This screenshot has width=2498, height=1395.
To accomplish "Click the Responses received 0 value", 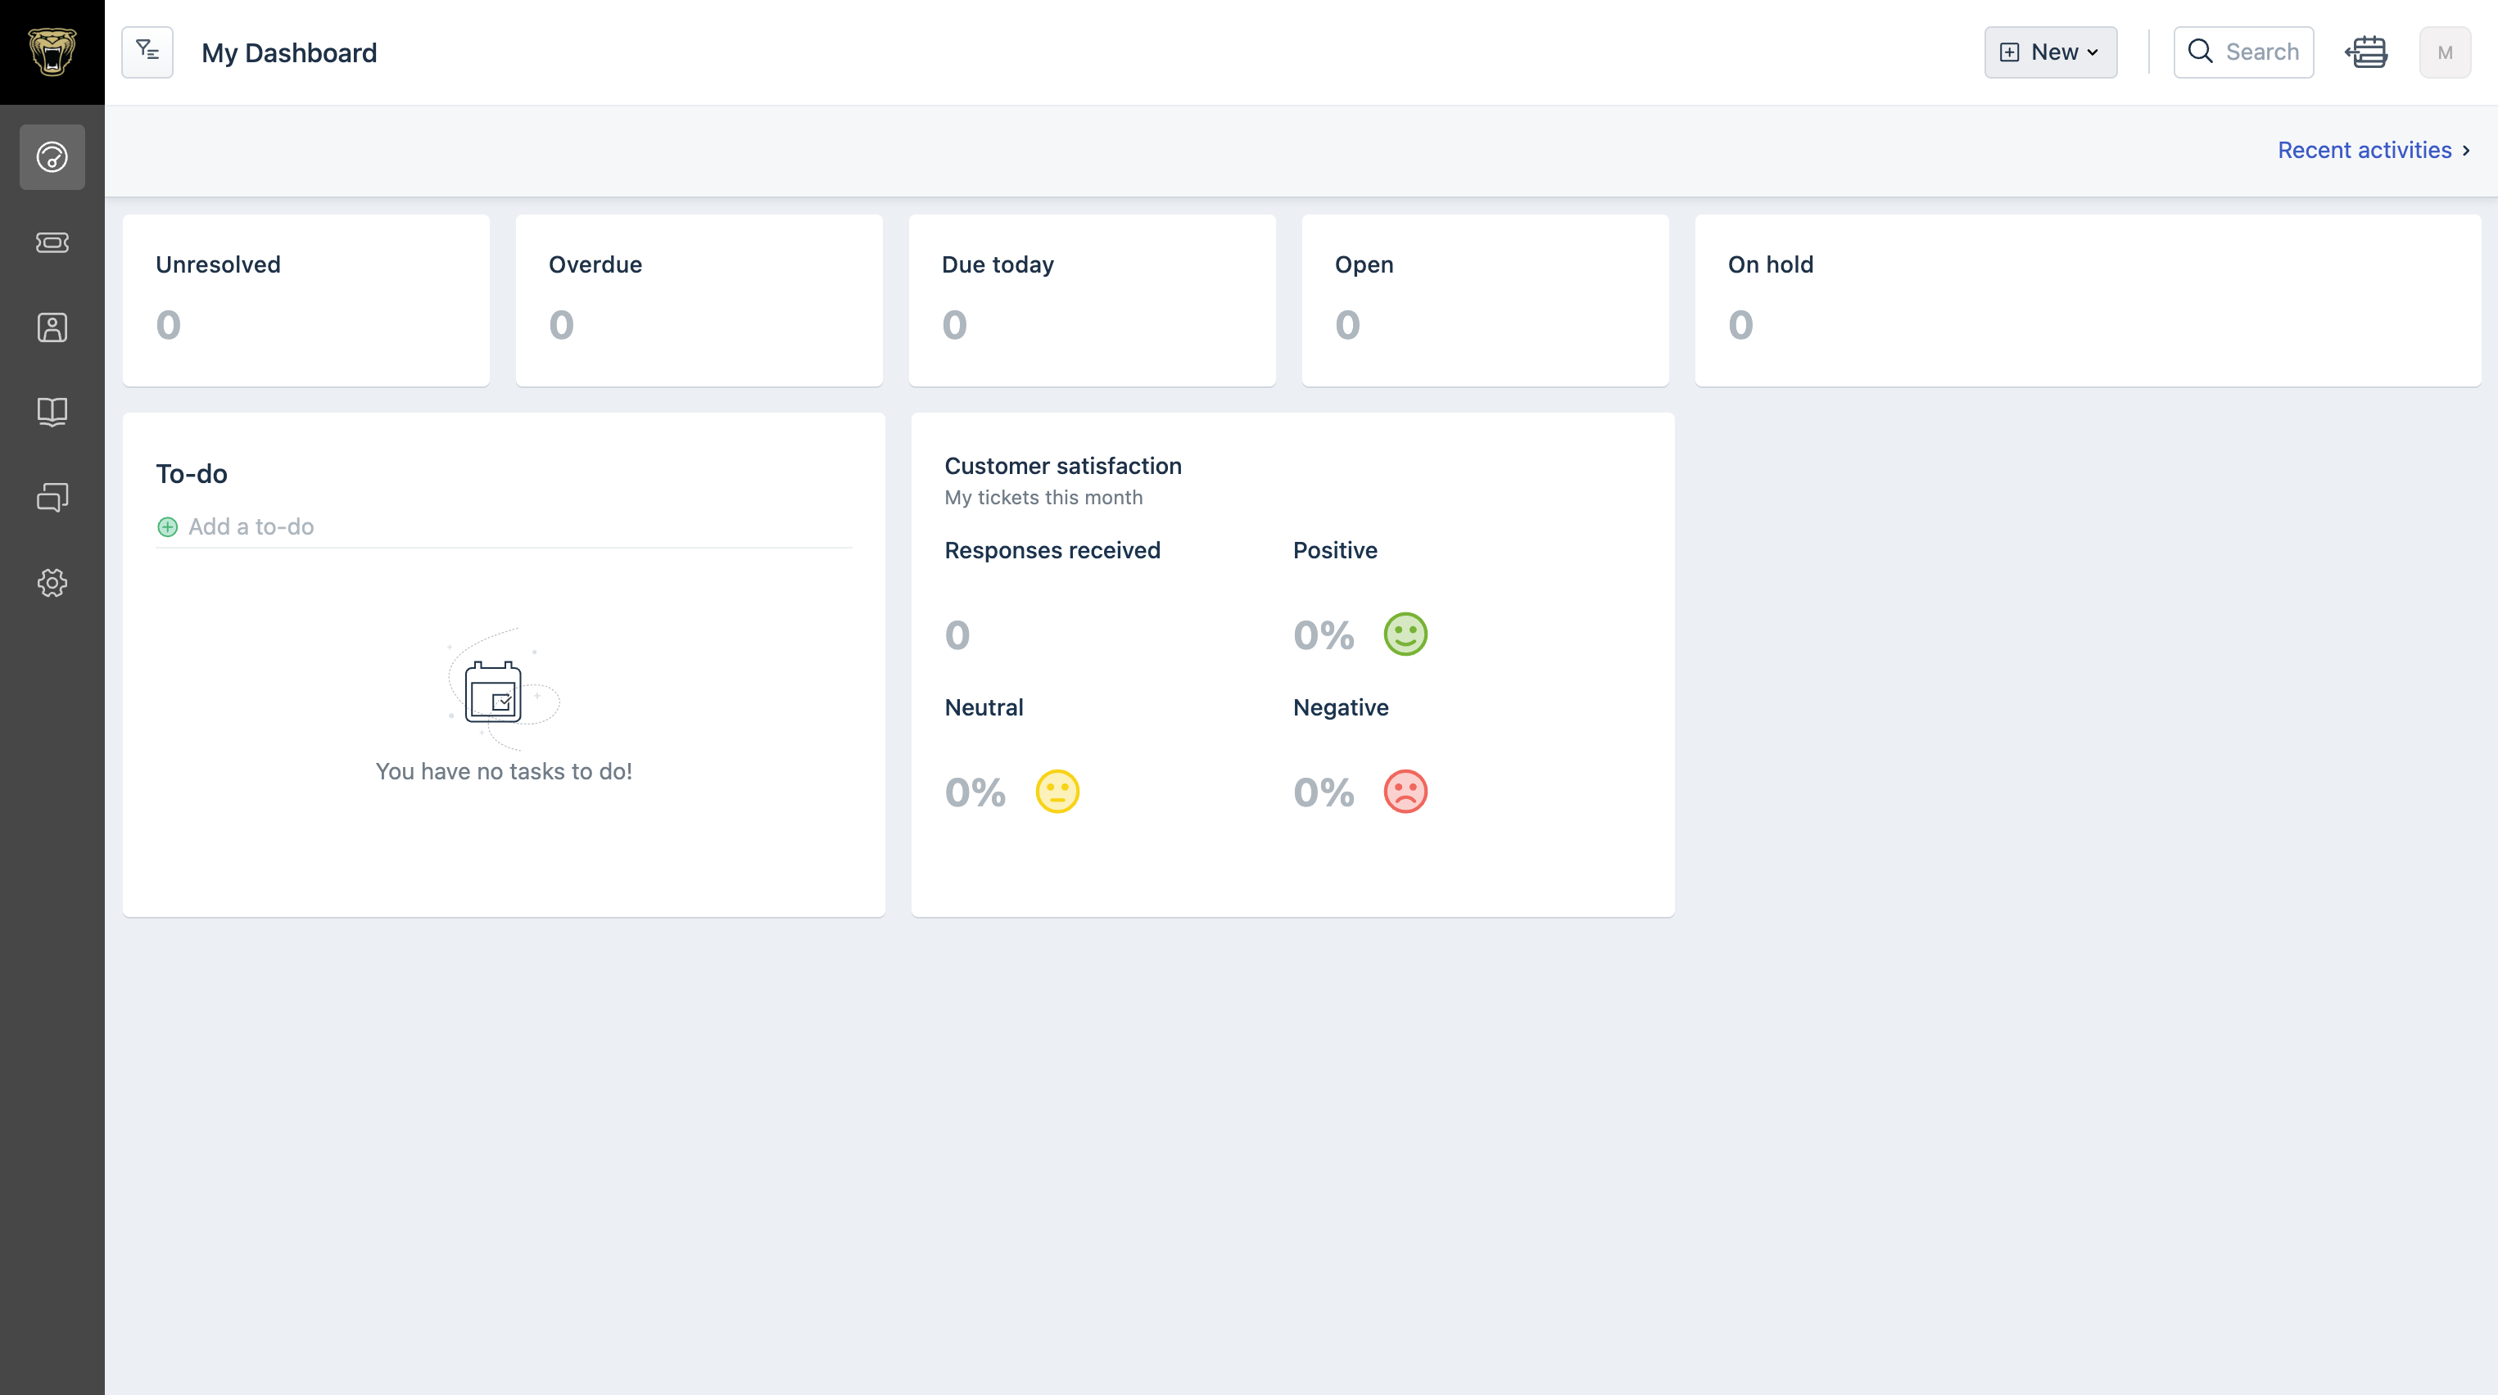I will 957,635.
